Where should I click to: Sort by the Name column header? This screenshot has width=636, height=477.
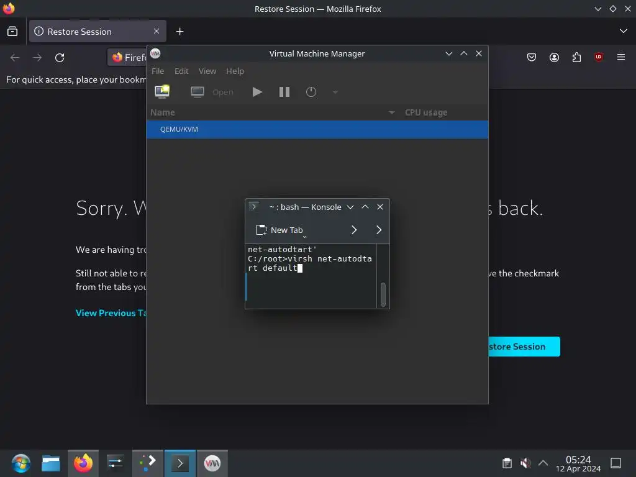pos(163,112)
